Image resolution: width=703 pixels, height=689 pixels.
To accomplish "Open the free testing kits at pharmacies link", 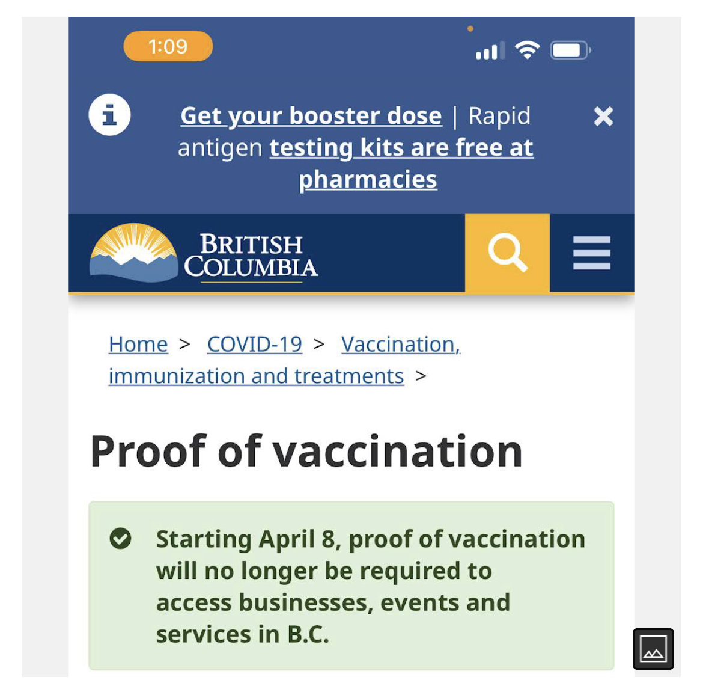I will (401, 148).
